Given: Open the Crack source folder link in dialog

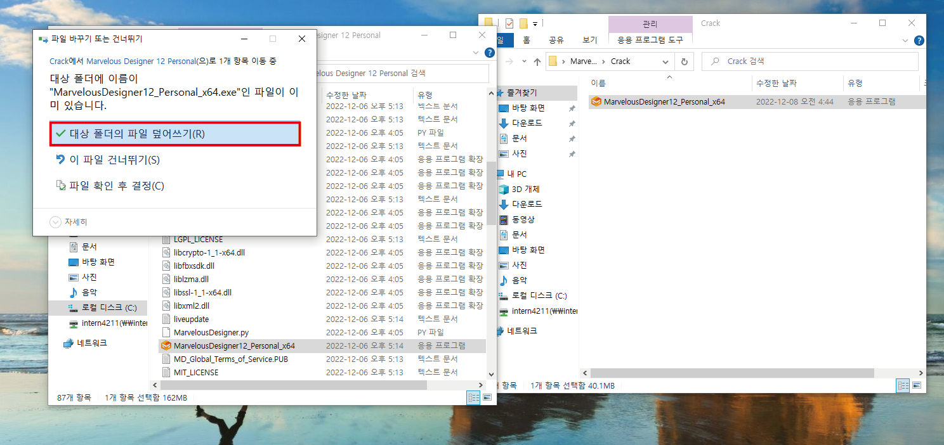Looking at the screenshot, I should (58, 61).
